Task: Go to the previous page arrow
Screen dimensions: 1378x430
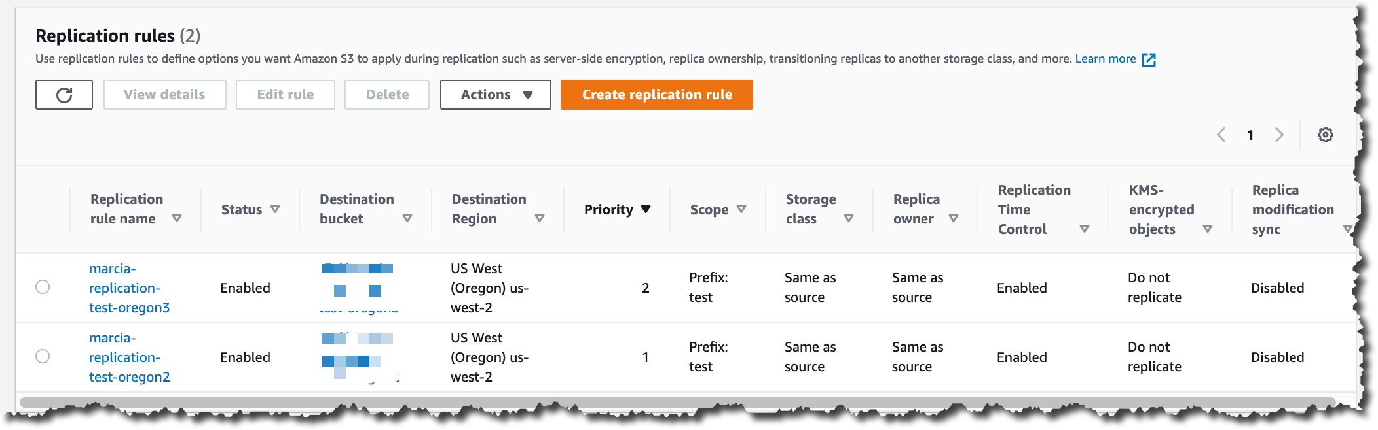Action: (1221, 135)
